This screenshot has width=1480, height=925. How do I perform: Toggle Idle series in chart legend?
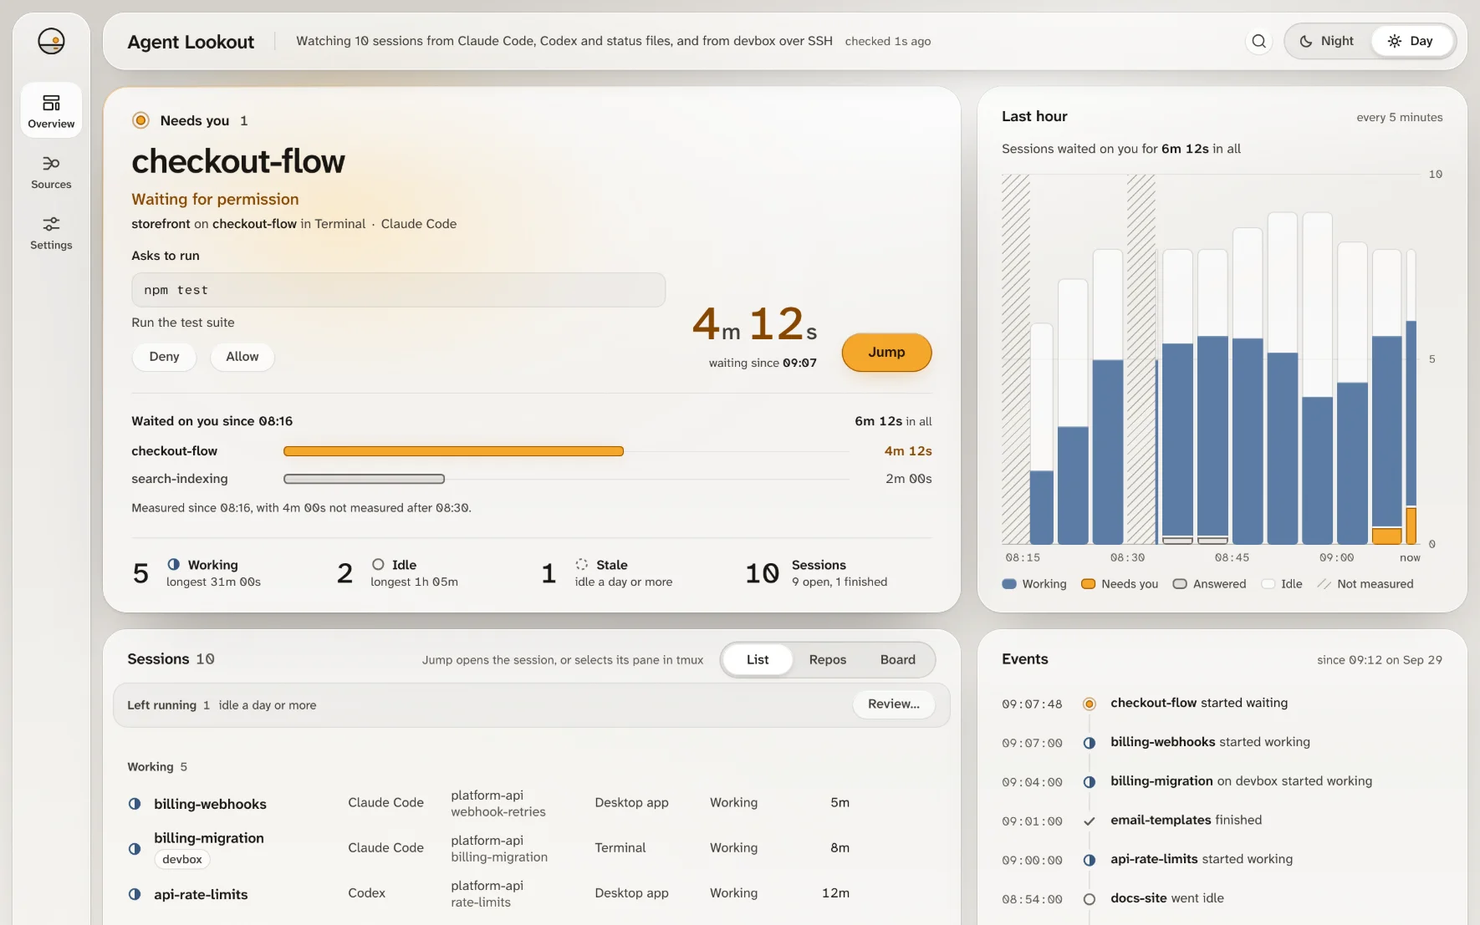pos(1282,584)
